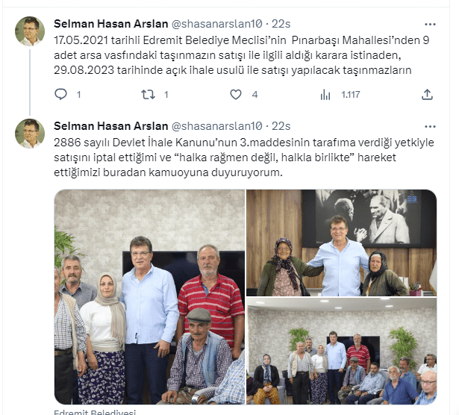Open large left group photo
The width and height of the screenshot is (459, 415).
point(149,297)
